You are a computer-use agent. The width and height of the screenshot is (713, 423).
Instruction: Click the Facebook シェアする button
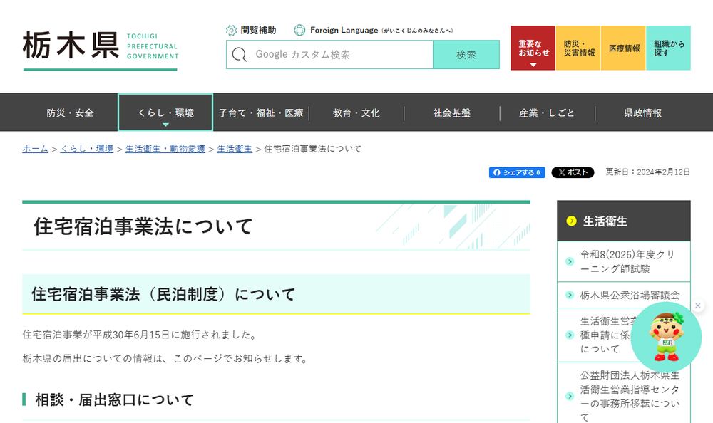[x=517, y=172]
